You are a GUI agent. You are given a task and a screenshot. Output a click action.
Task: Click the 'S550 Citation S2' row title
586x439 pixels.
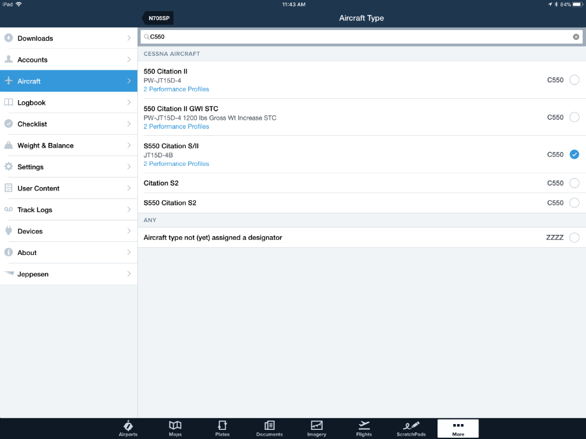click(170, 203)
